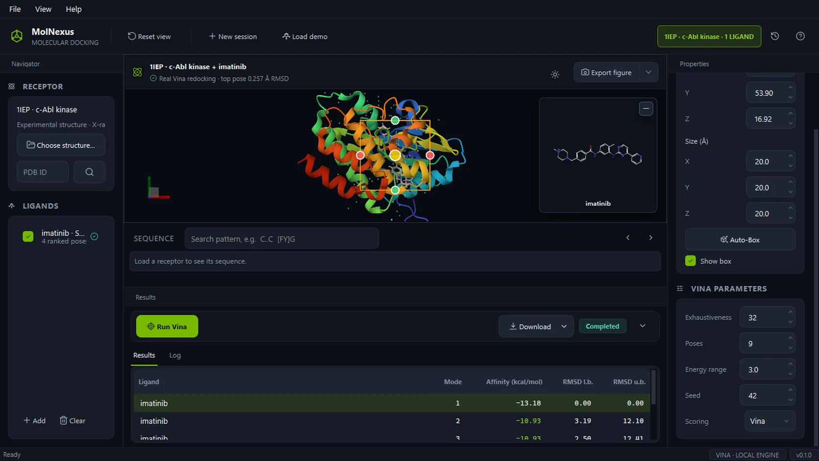
Task: Click the bottom green box handle
Action: 395,190
